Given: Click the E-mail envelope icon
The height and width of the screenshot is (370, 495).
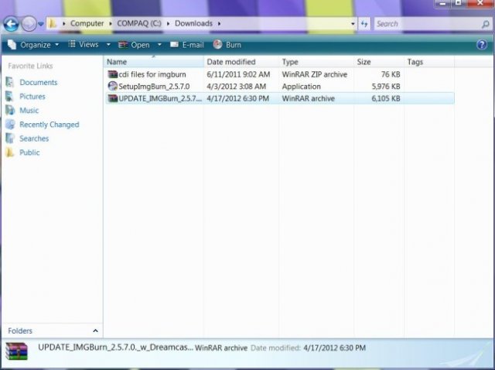Looking at the screenshot, I should (174, 45).
